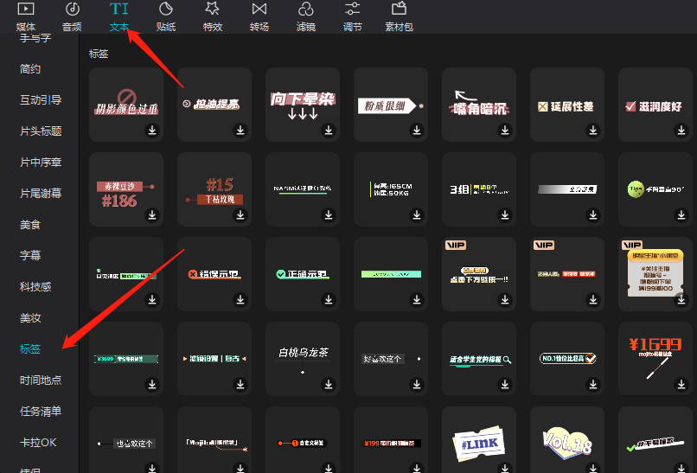Open the 调节 adjustment tab
This screenshot has width=697, height=473.
(353, 17)
